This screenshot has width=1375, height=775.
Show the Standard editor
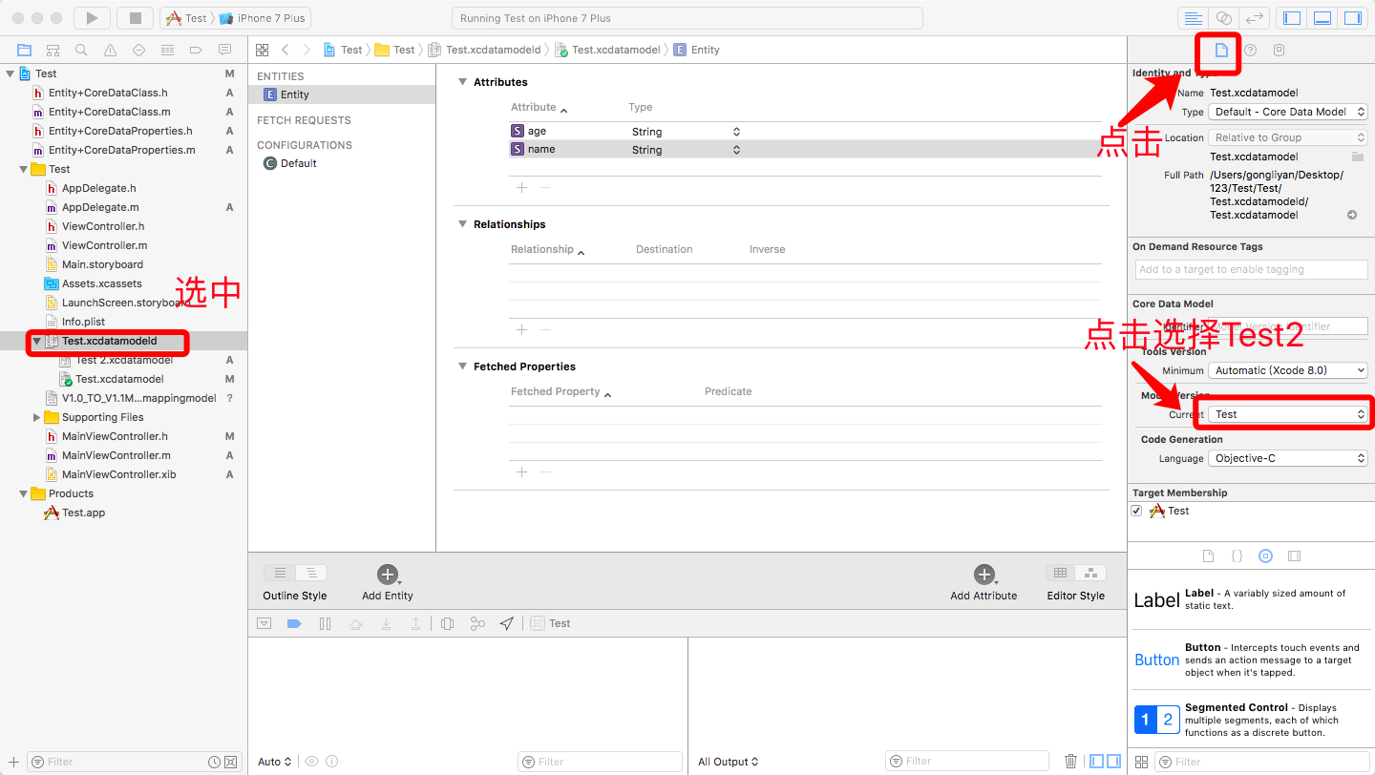coord(1193,18)
